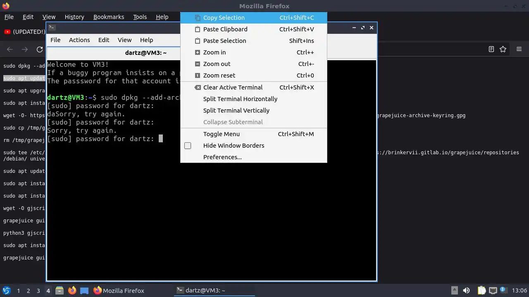Choose Paste Clipboard from context menu
This screenshot has width=529, height=297.
point(254,29)
